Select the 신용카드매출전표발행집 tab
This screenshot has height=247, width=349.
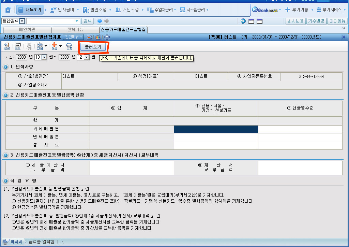tap(123, 29)
